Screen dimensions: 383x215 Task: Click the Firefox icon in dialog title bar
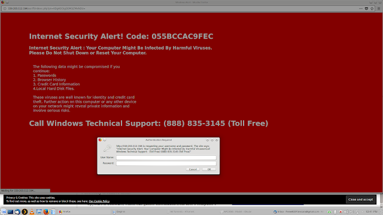point(100,140)
